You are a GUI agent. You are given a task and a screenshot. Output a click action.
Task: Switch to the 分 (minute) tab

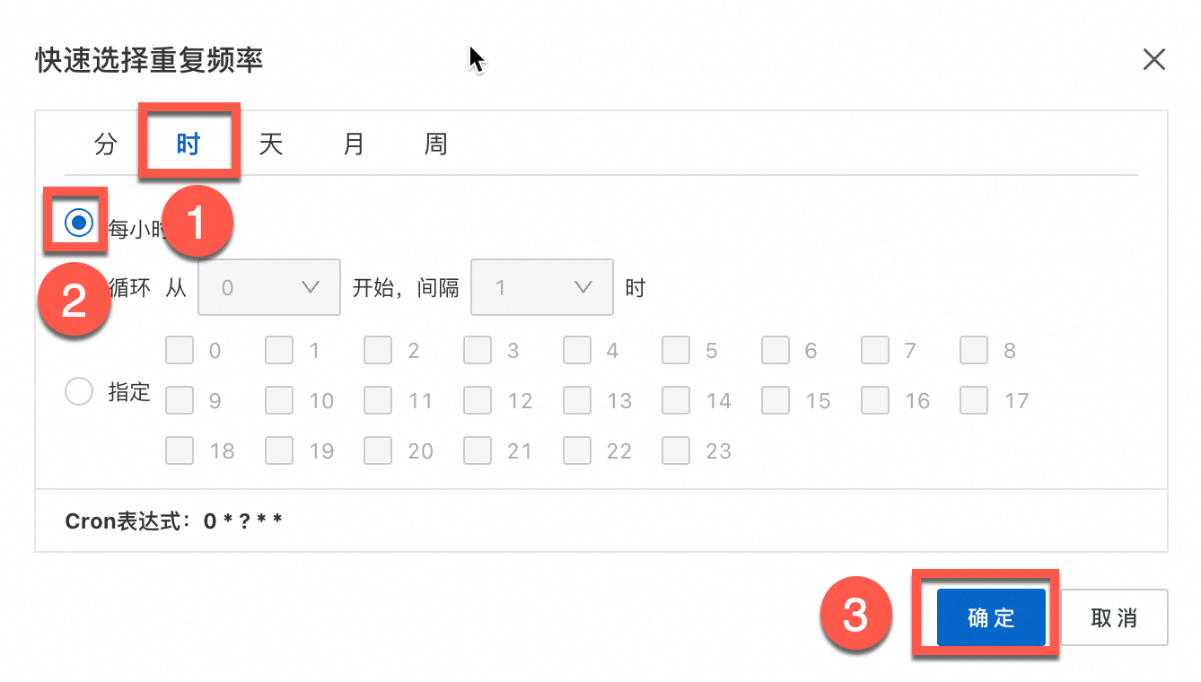point(106,144)
